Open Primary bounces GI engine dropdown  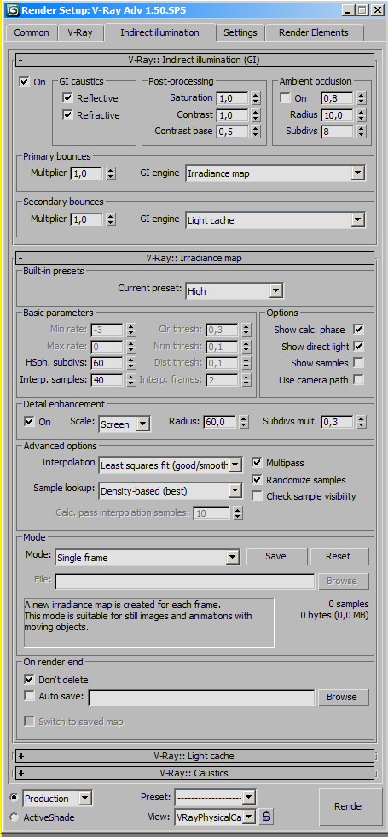point(275,173)
